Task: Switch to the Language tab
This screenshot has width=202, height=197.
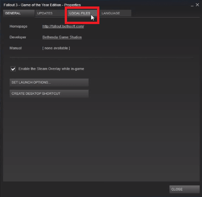Action: (116, 13)
